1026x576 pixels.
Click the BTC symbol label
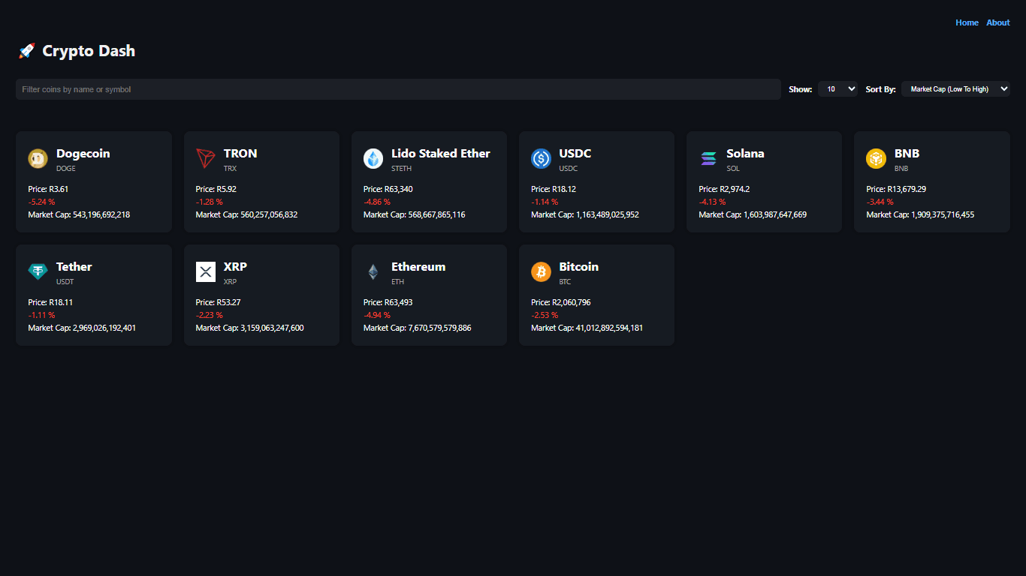tap(565, 282)
